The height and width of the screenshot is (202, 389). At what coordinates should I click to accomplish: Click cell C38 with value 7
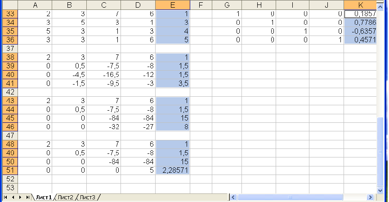click(x=104, y=57)
